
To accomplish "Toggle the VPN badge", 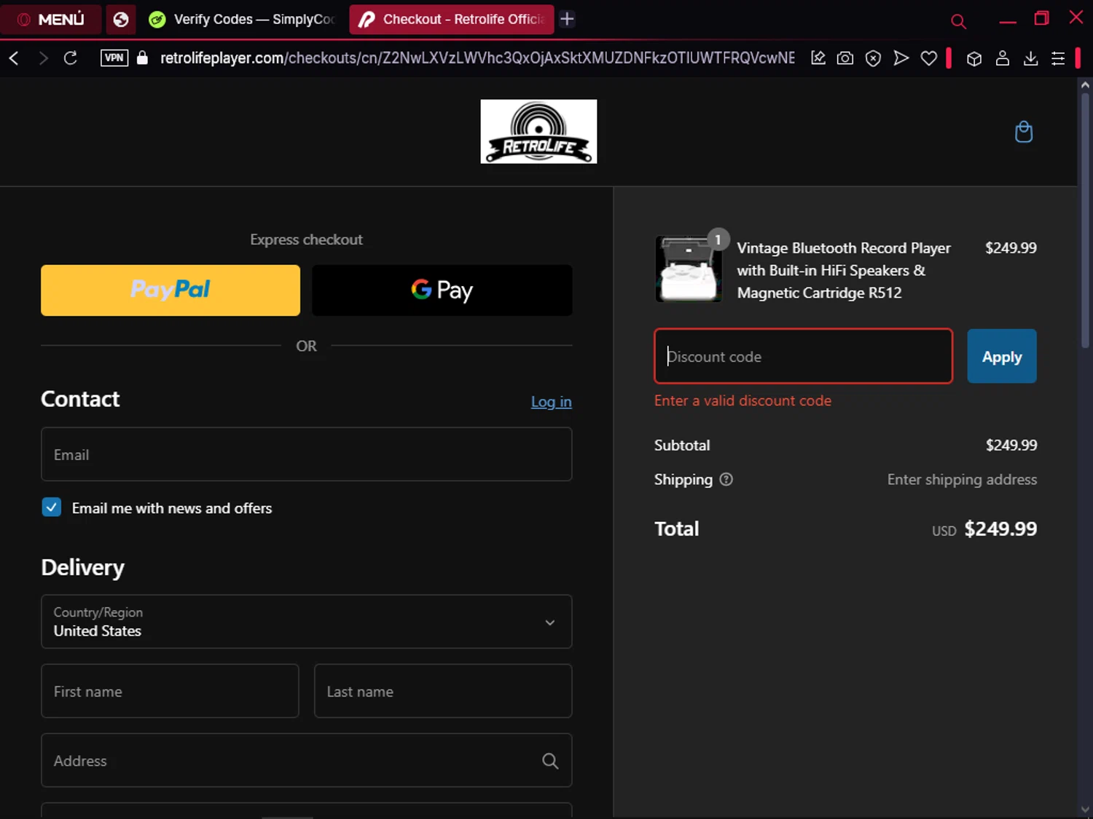I will (114, 58).
